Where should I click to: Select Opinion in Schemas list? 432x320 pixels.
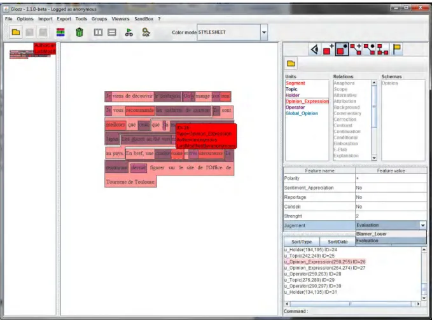[x=390, y=83]
